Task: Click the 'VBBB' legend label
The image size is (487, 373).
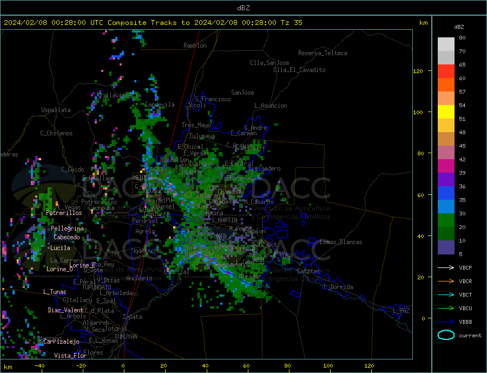Action: tap(465, 322)
